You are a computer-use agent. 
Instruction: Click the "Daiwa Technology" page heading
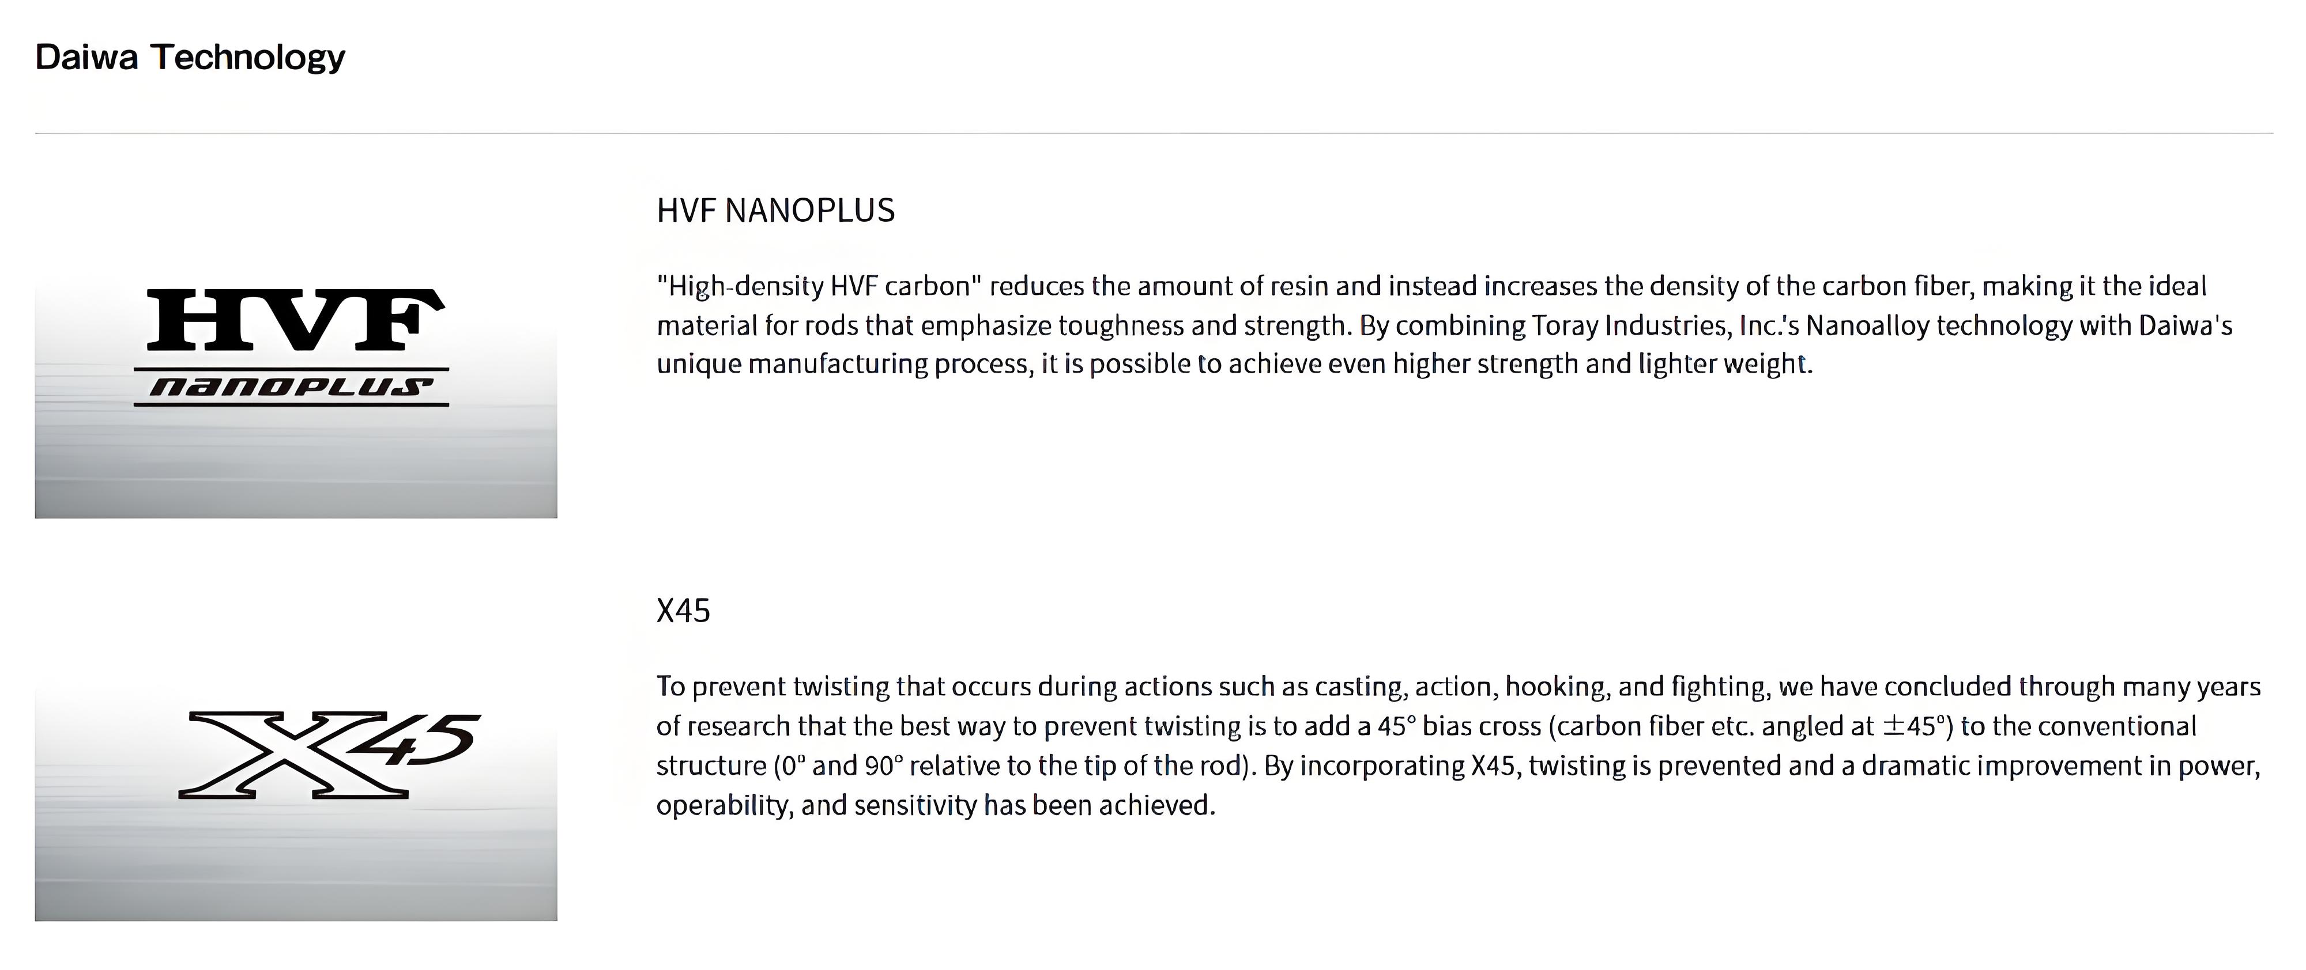coord(190,57)
